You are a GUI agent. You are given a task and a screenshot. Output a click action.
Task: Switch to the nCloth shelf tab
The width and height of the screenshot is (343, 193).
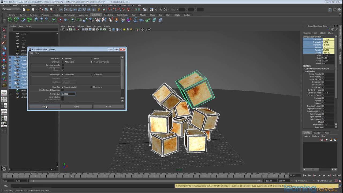point(177,15)
